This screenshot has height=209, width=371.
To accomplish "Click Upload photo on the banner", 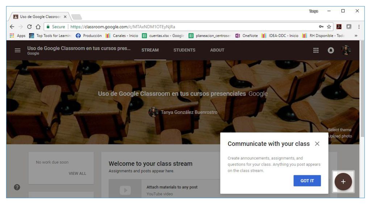I will tap(340, 136).
